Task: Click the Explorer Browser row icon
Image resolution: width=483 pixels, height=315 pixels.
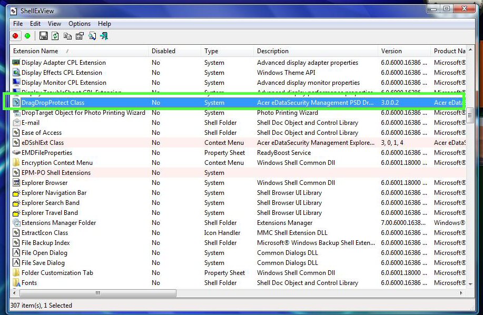Action: click(16, 183)
